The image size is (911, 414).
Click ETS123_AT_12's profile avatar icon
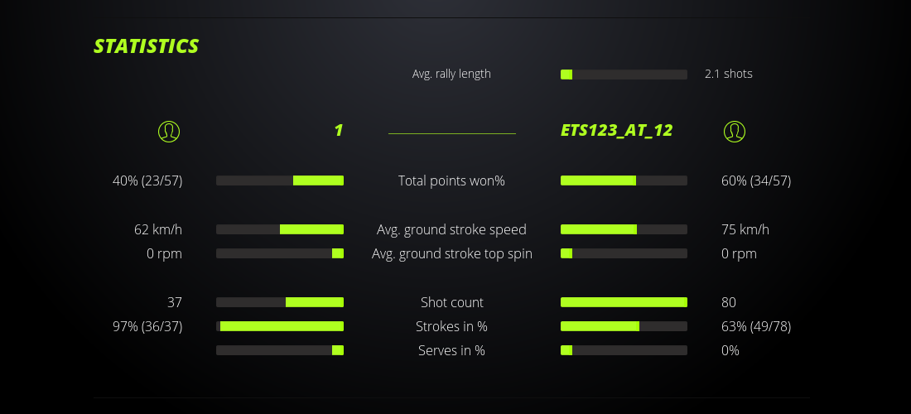click(x=735, y=131)
